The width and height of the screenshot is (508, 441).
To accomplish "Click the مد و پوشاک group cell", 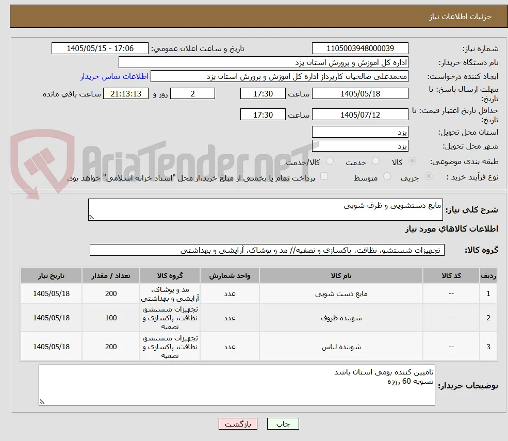I will pyautogui.click(x=170, y=294).
